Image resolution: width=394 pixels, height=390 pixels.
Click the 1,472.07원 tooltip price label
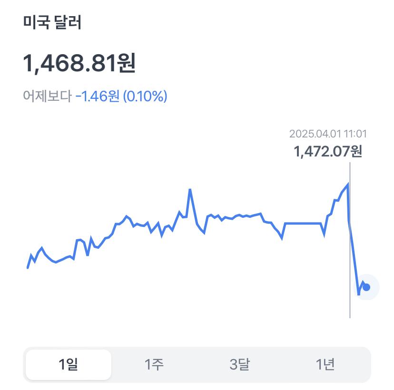tap(328, 151)
